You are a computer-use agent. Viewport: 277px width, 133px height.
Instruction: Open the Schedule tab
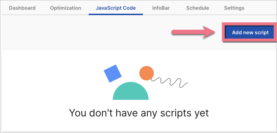[197, 8]
